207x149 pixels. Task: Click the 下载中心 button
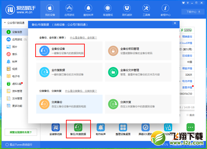click(x=193, y=12)
